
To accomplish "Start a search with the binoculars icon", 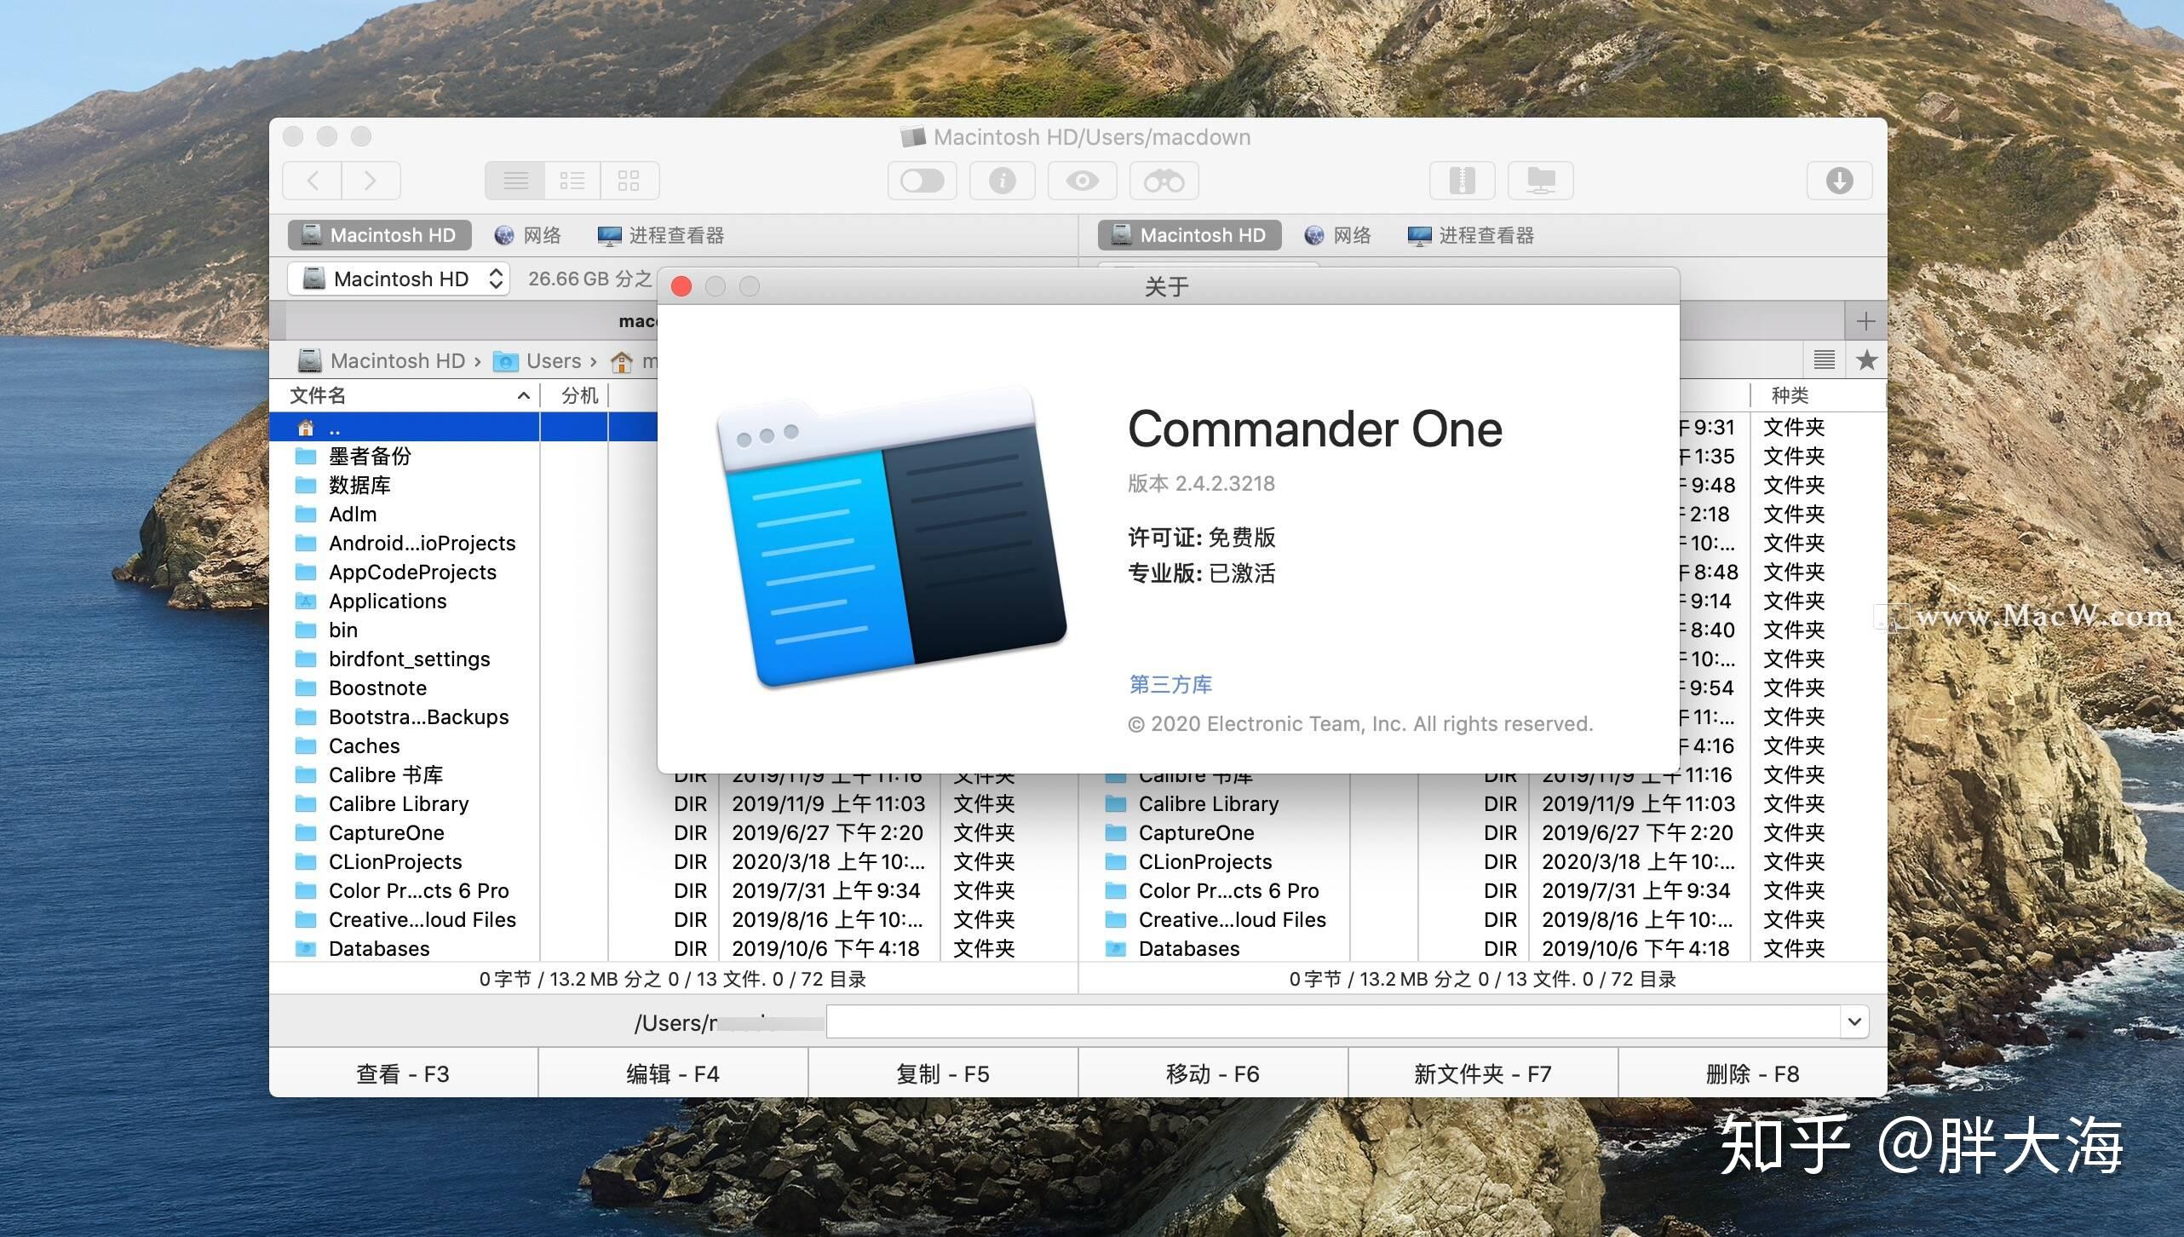I will [1163, 180].
